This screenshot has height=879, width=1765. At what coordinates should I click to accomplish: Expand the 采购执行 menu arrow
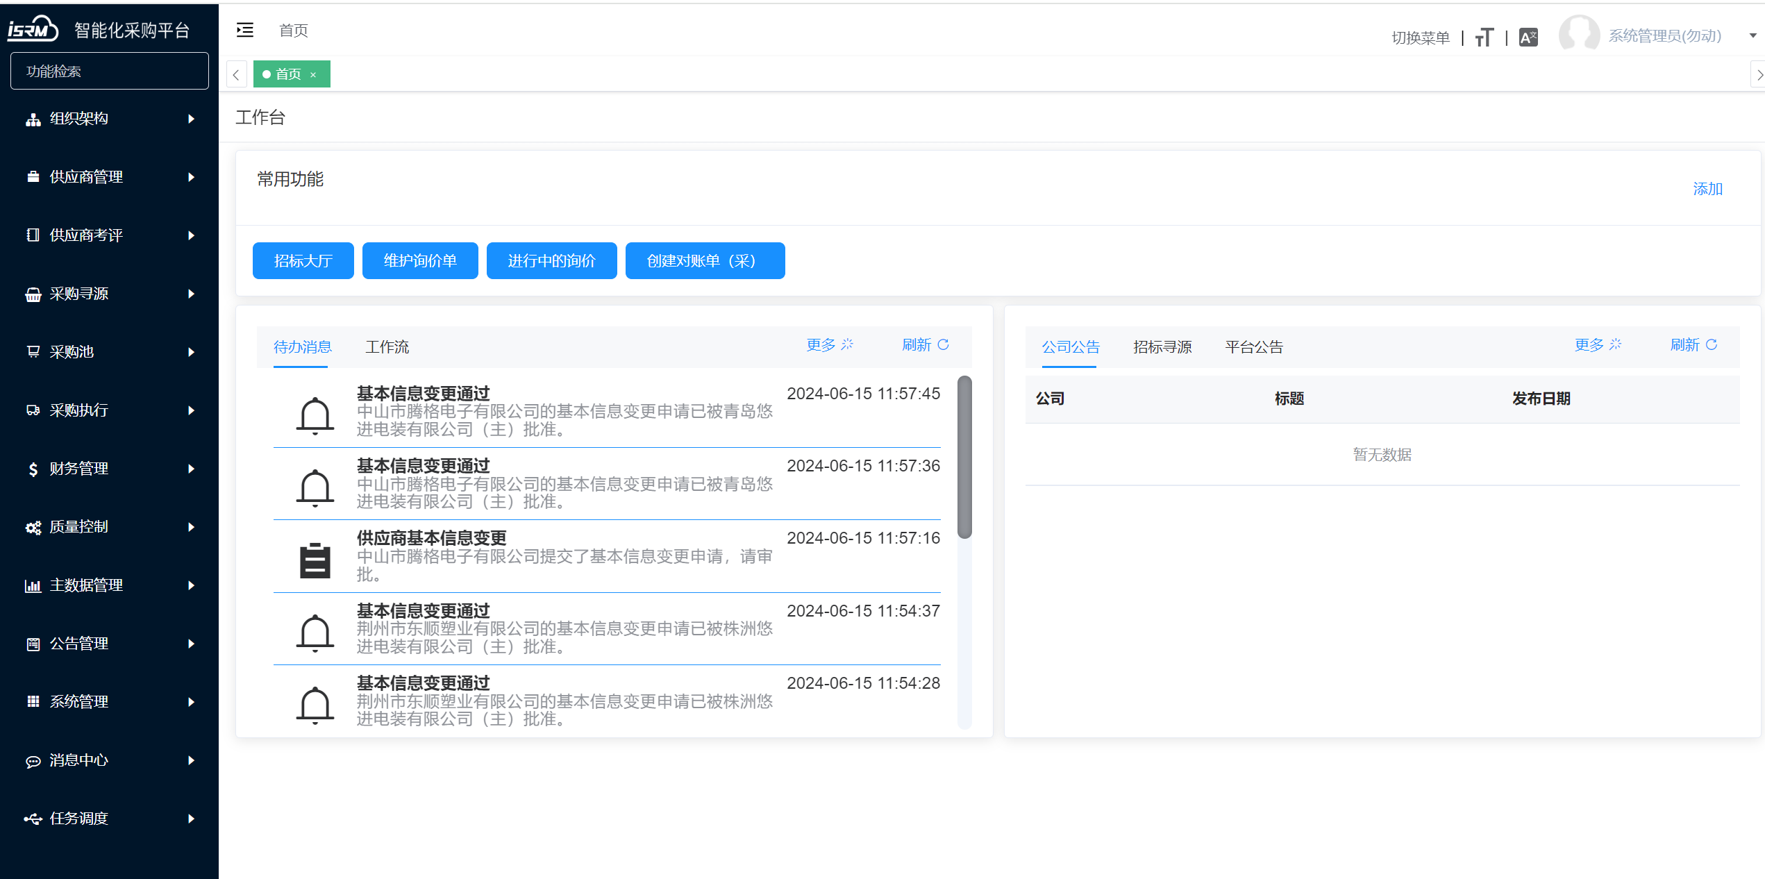pos(191,410)
